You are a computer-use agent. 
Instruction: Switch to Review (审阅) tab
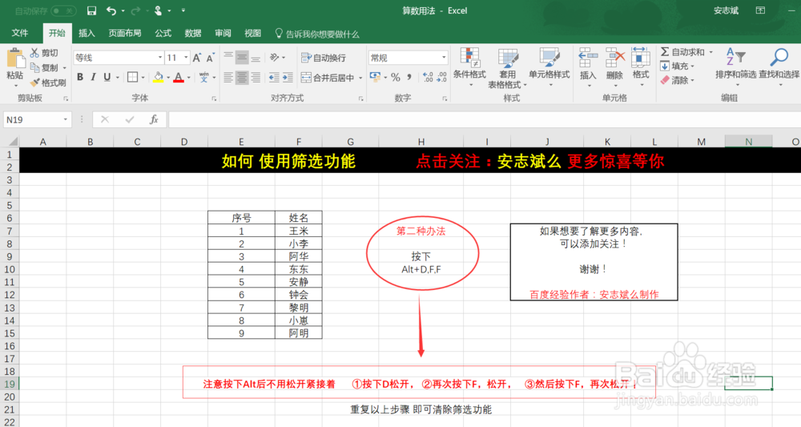(x=223, y=33)
